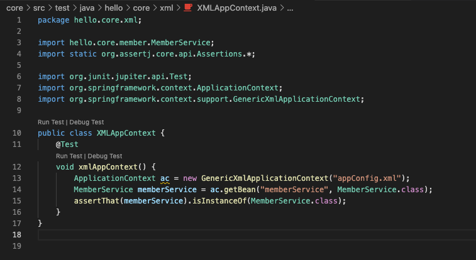The height and width of the screenshot is (260, 476).
Task: Click line number 10 in gutter
Action: pyautogui.click(x=17, y=133)
